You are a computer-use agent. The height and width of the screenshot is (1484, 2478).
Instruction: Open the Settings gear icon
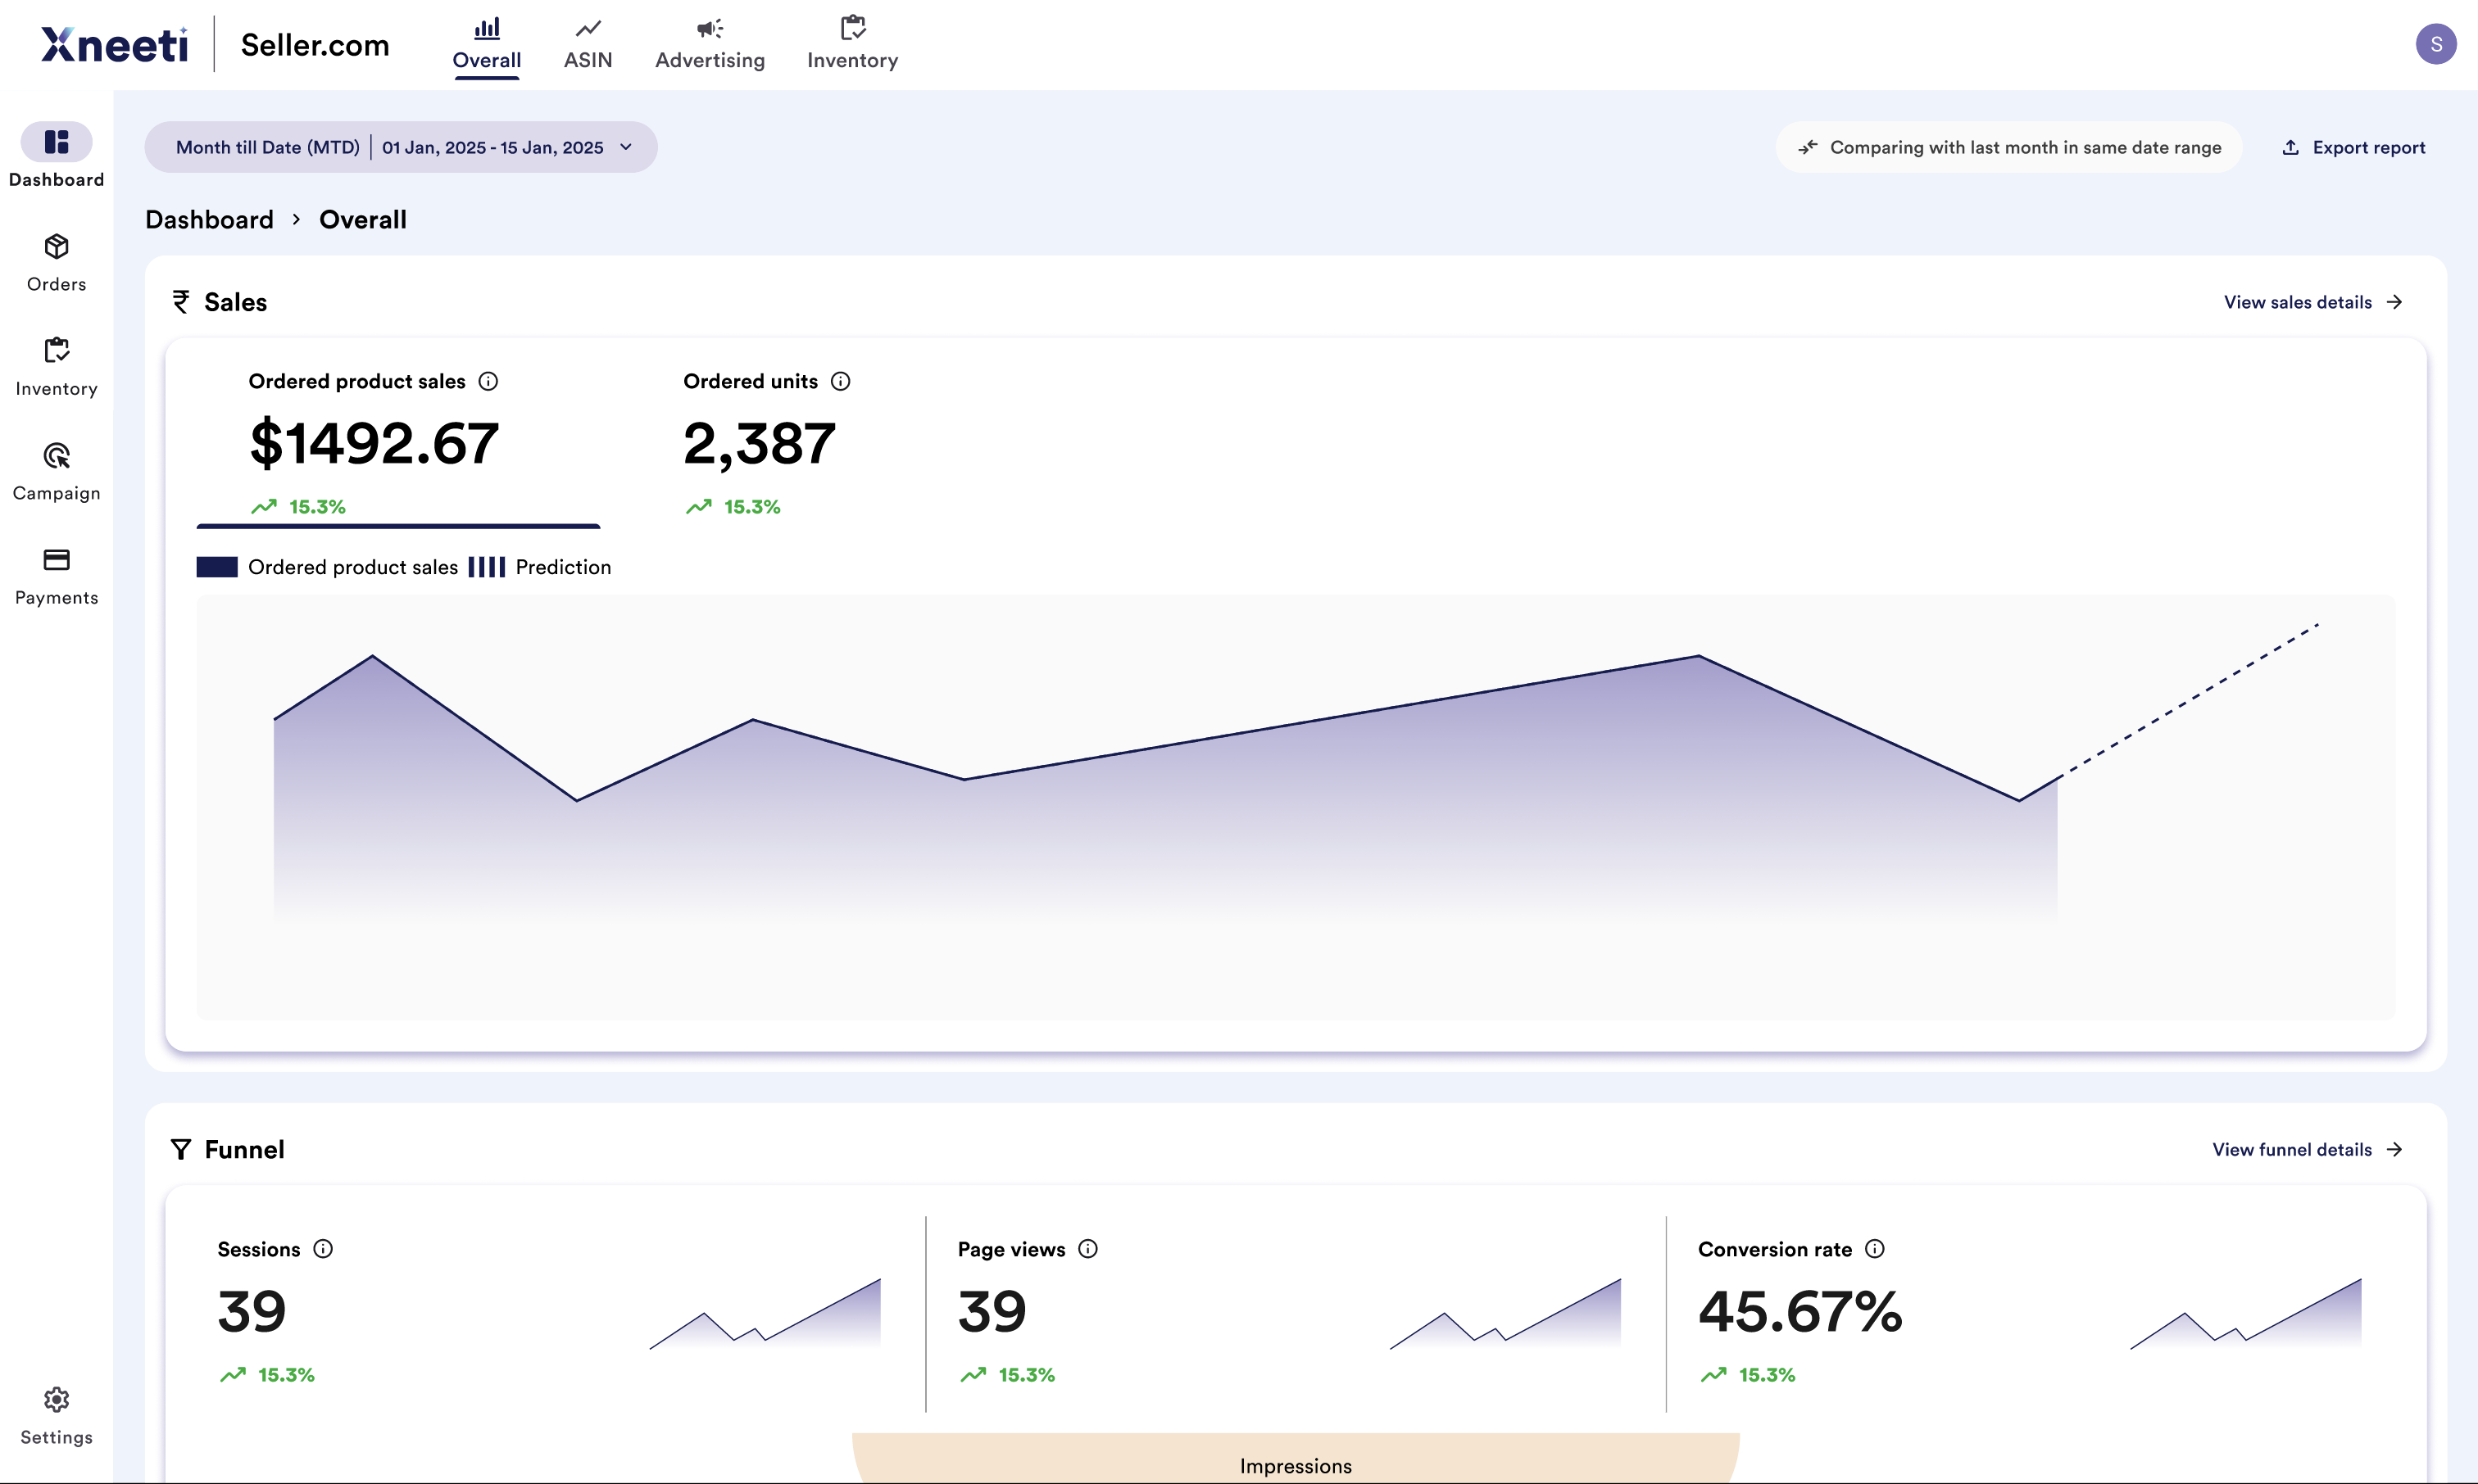coord(56,1400)
